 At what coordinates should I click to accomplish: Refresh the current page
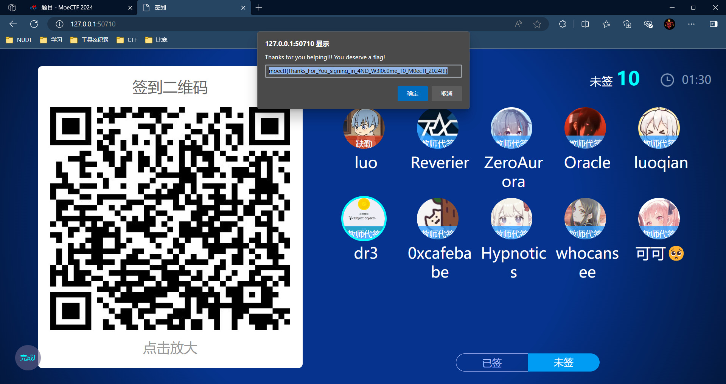[34, 24]
